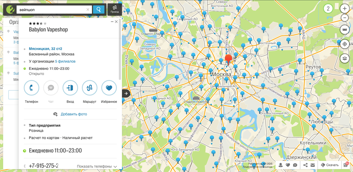Image resolution: width=353 pixels, height=172 pixels.
Task: Click the round counter showing 2
Action: point(328,9)
